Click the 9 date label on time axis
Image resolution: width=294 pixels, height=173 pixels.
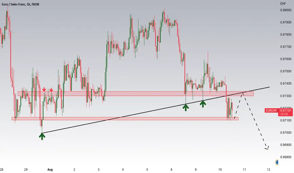pyautogui.click(x=196, y=170)
